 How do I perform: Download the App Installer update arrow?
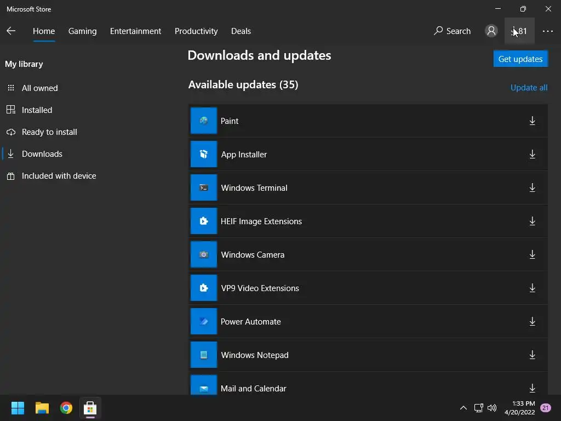(x=532, y=154)
